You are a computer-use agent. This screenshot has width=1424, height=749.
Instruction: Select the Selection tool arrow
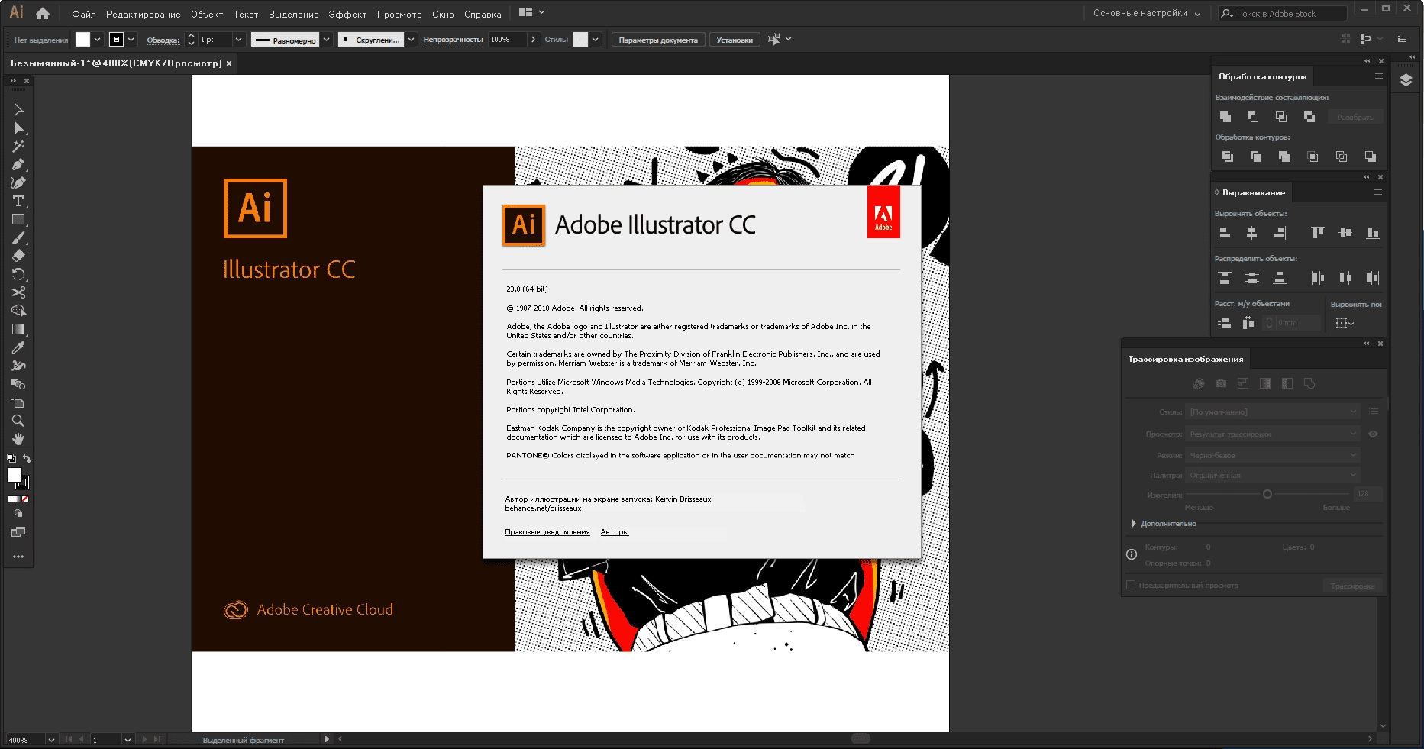(x=18, y=110)
